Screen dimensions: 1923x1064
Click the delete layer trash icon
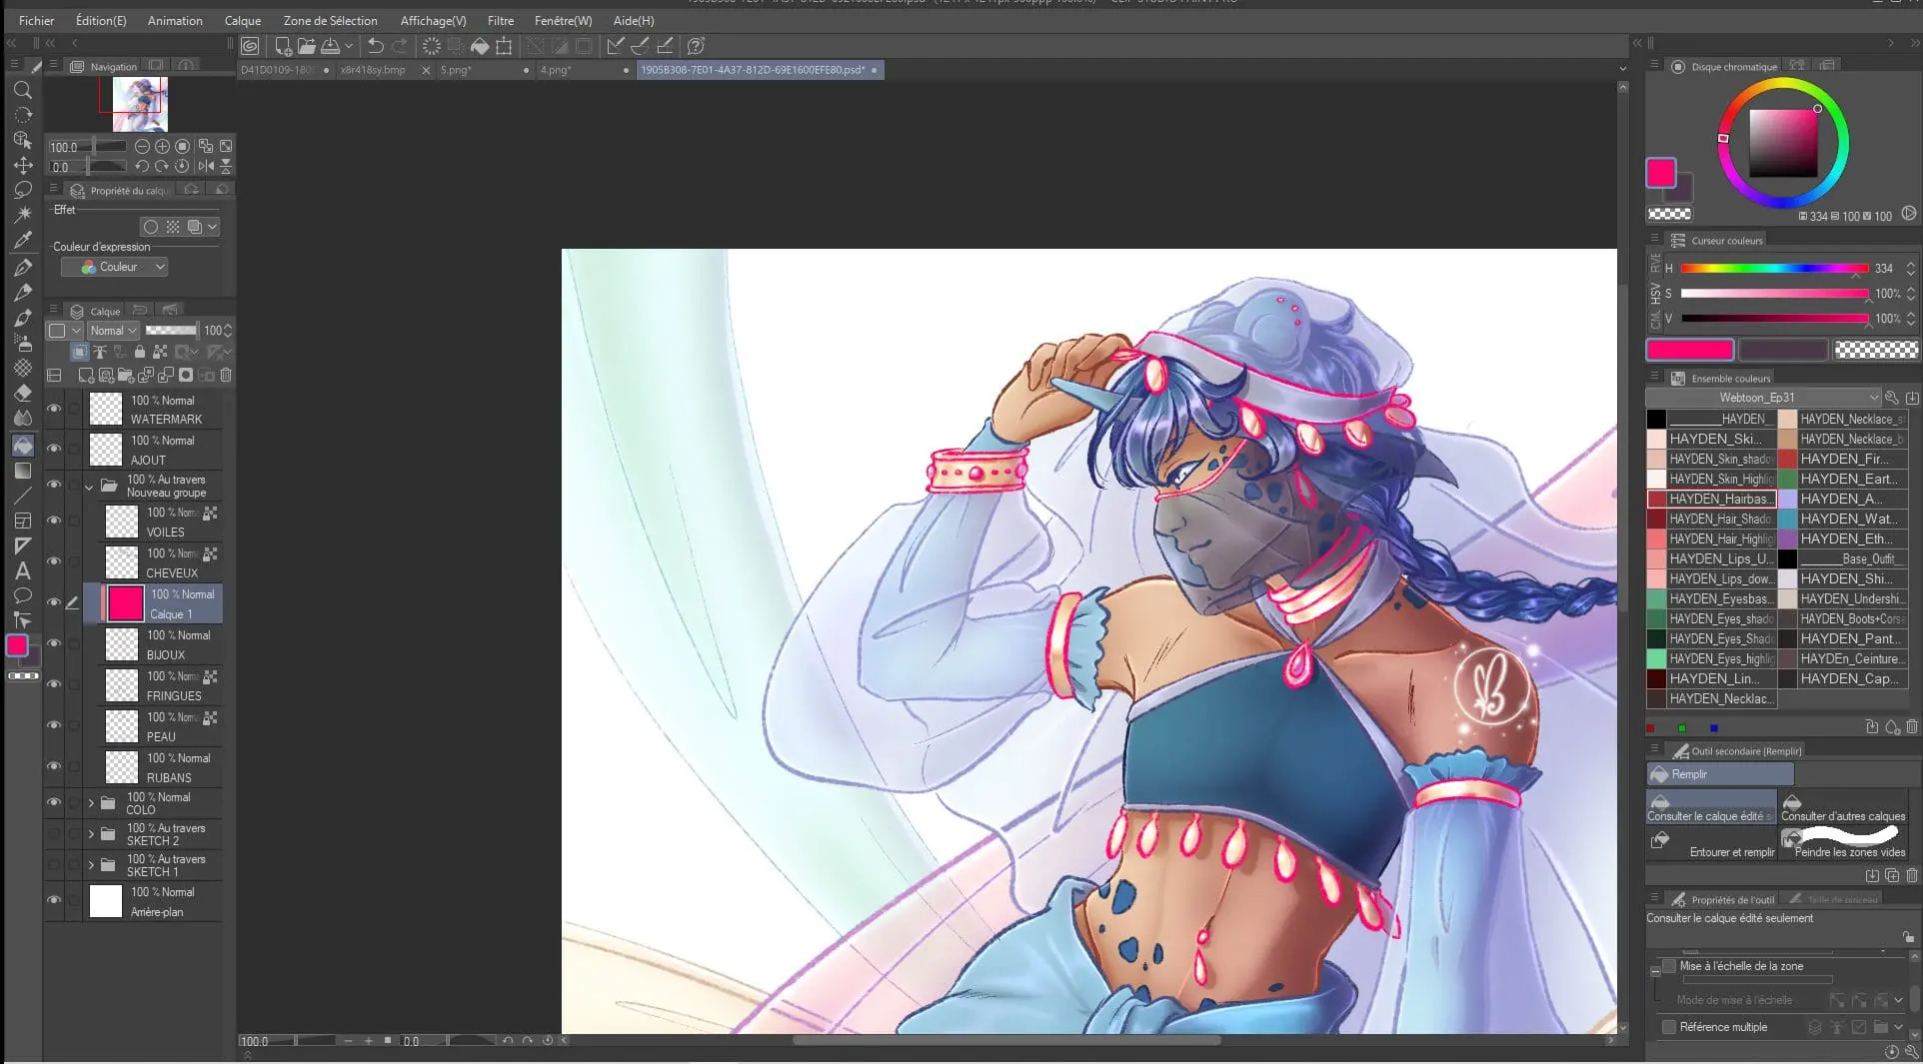point(226,376)
